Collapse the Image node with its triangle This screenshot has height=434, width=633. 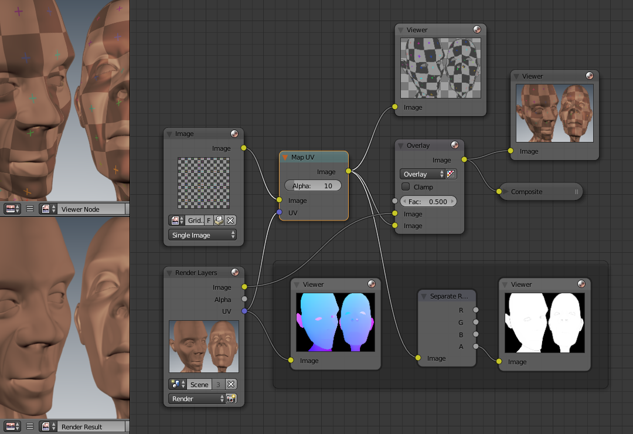tap(169, 134)
